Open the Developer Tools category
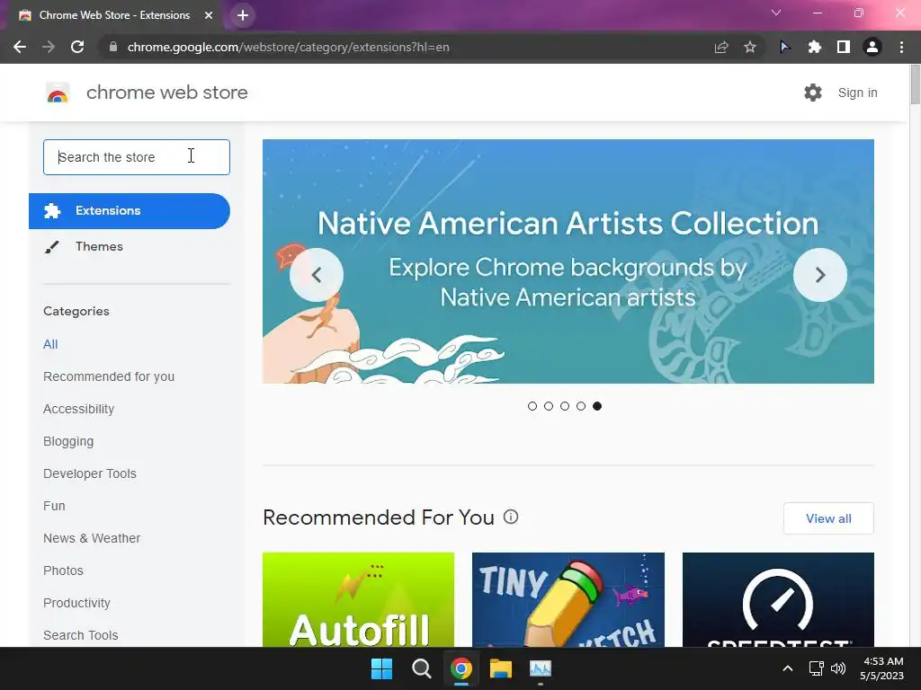Screen dimensions: 921x690 tap(90, 473)
